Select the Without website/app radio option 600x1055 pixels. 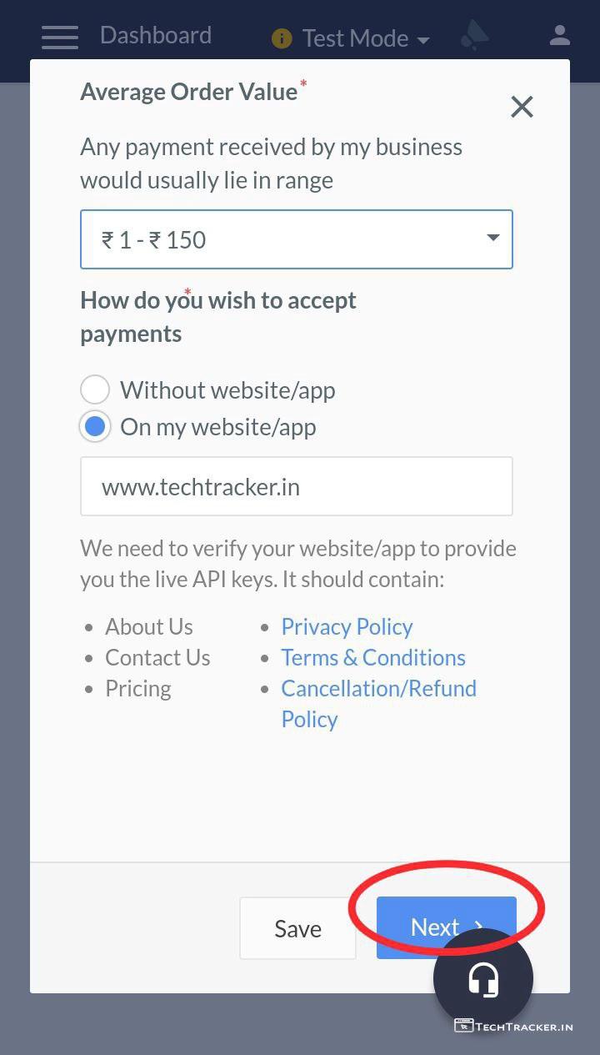[x=95, y=389]
